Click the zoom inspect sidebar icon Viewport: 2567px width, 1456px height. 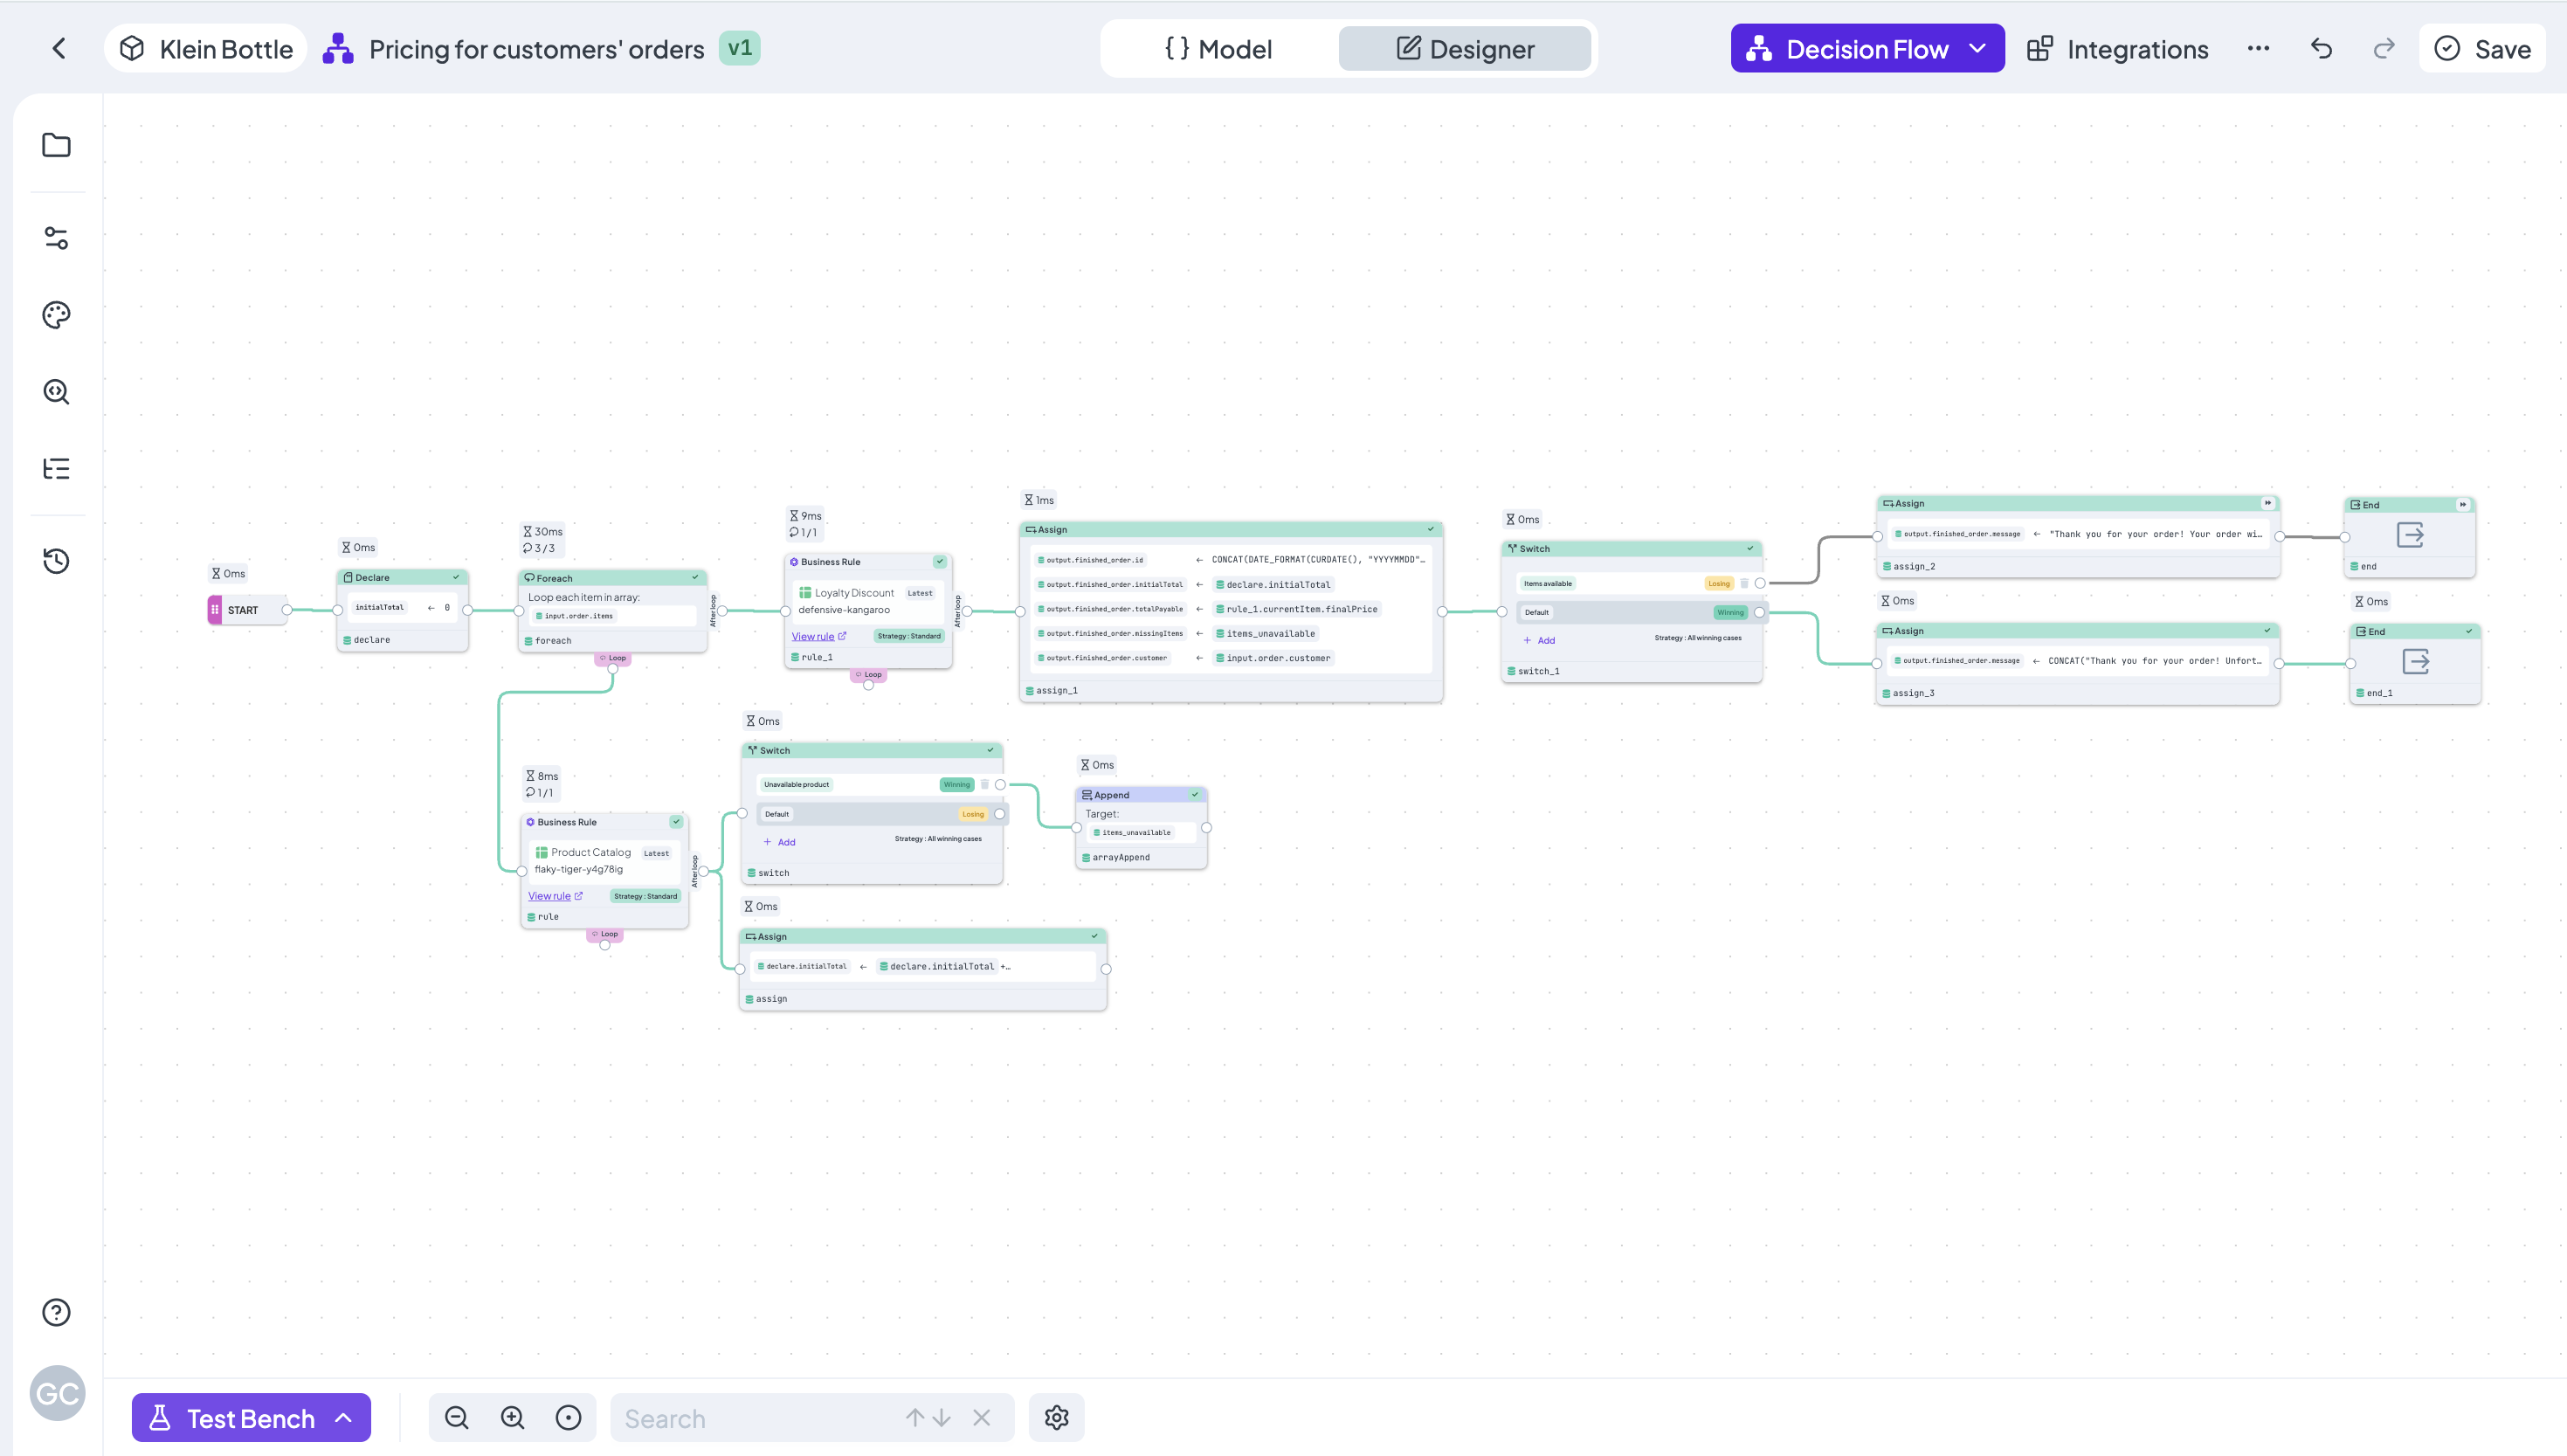[56, 392]
